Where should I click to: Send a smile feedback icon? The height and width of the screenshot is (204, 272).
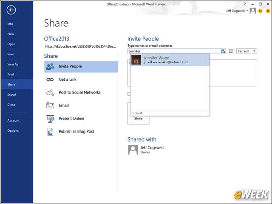(x=260, y=11)
